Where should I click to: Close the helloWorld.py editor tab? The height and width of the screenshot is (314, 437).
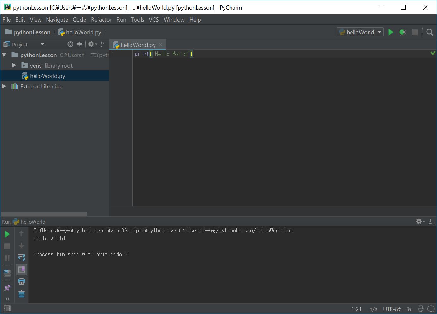[x=161, y=45]
